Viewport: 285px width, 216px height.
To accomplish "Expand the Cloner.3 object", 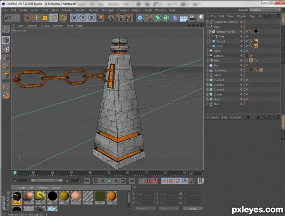I will pos(207,80).
